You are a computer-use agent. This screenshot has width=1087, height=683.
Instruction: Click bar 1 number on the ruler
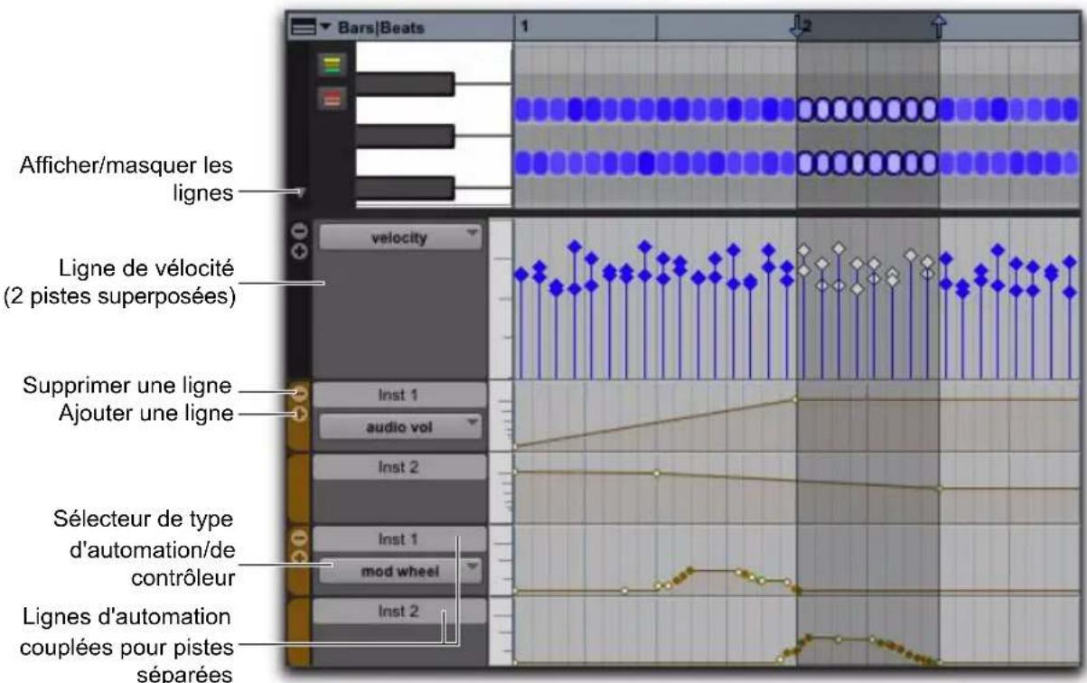pyautogui.click(x=524, y=27)
